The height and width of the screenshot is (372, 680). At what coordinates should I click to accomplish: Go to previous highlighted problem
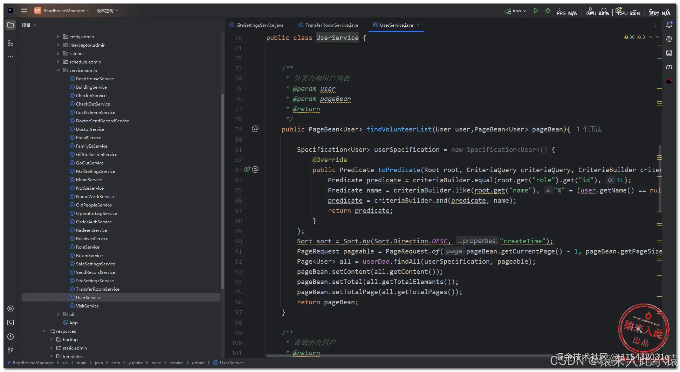click(650, 37)
